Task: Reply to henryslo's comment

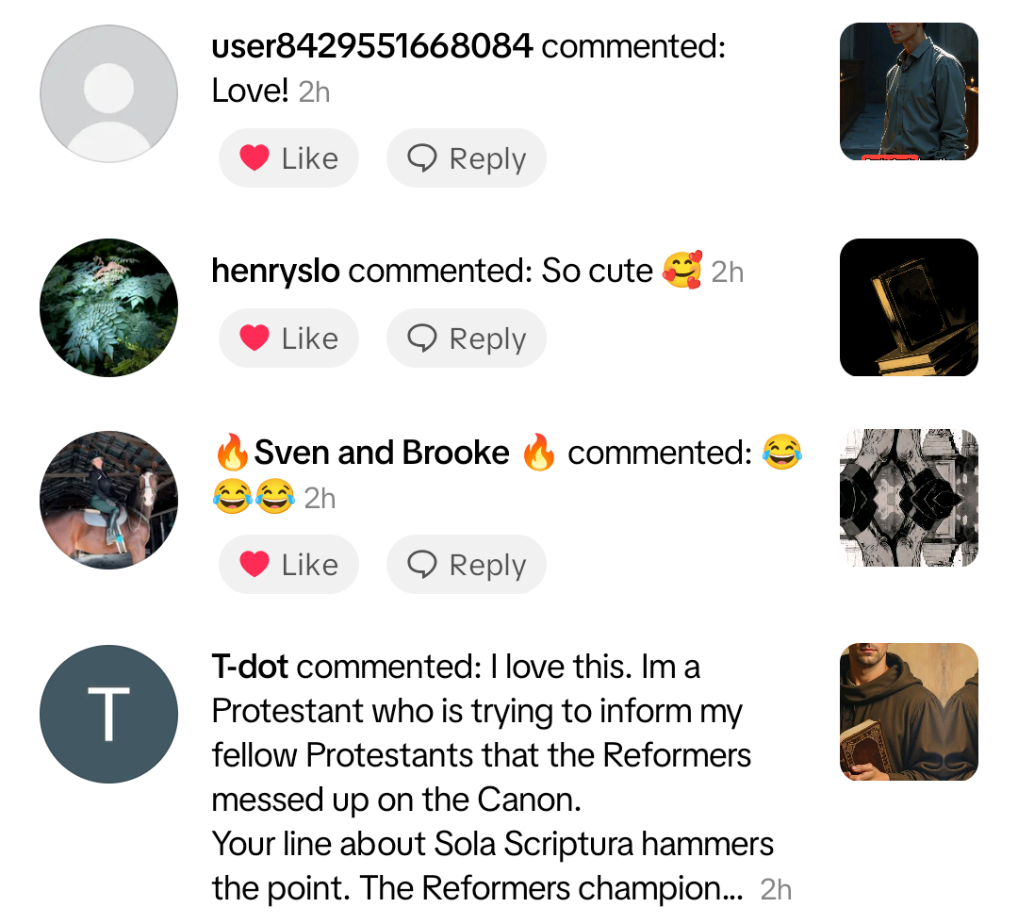Action: 467,338
